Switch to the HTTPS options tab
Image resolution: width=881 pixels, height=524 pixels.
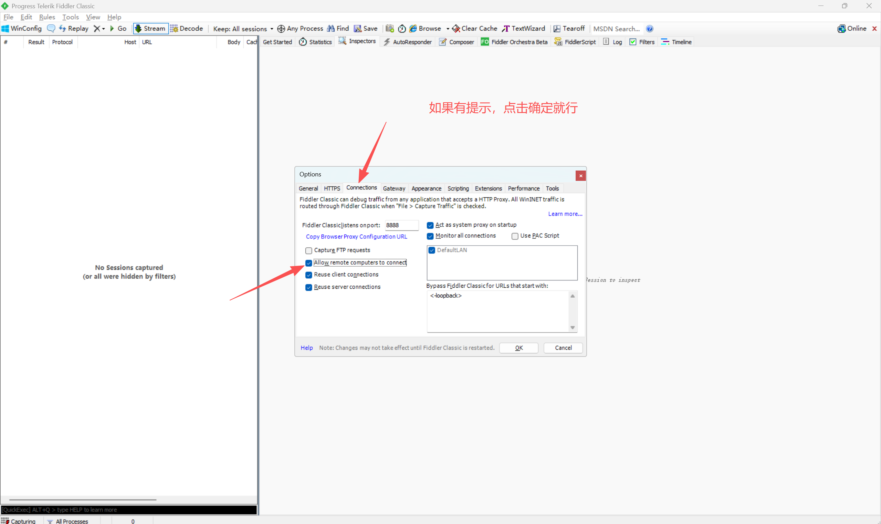(332, 188)
